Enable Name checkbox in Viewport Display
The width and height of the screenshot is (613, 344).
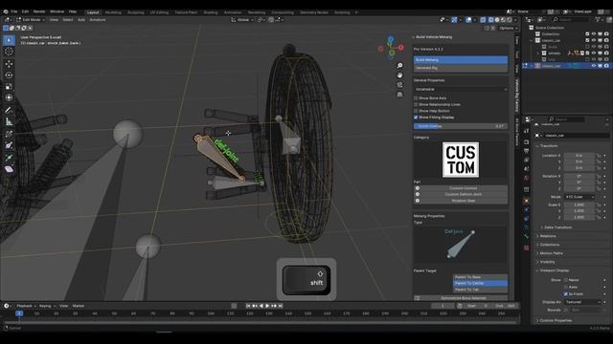pyautogui.click(x=566, y=280)
